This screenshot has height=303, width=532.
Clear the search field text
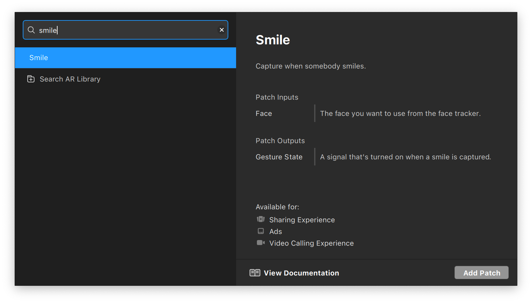pos(222,30)
